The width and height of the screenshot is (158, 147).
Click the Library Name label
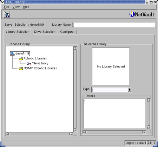61,25
